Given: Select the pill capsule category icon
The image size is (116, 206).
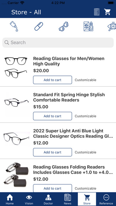Looking at the screenshot, I should click(39, 26).
